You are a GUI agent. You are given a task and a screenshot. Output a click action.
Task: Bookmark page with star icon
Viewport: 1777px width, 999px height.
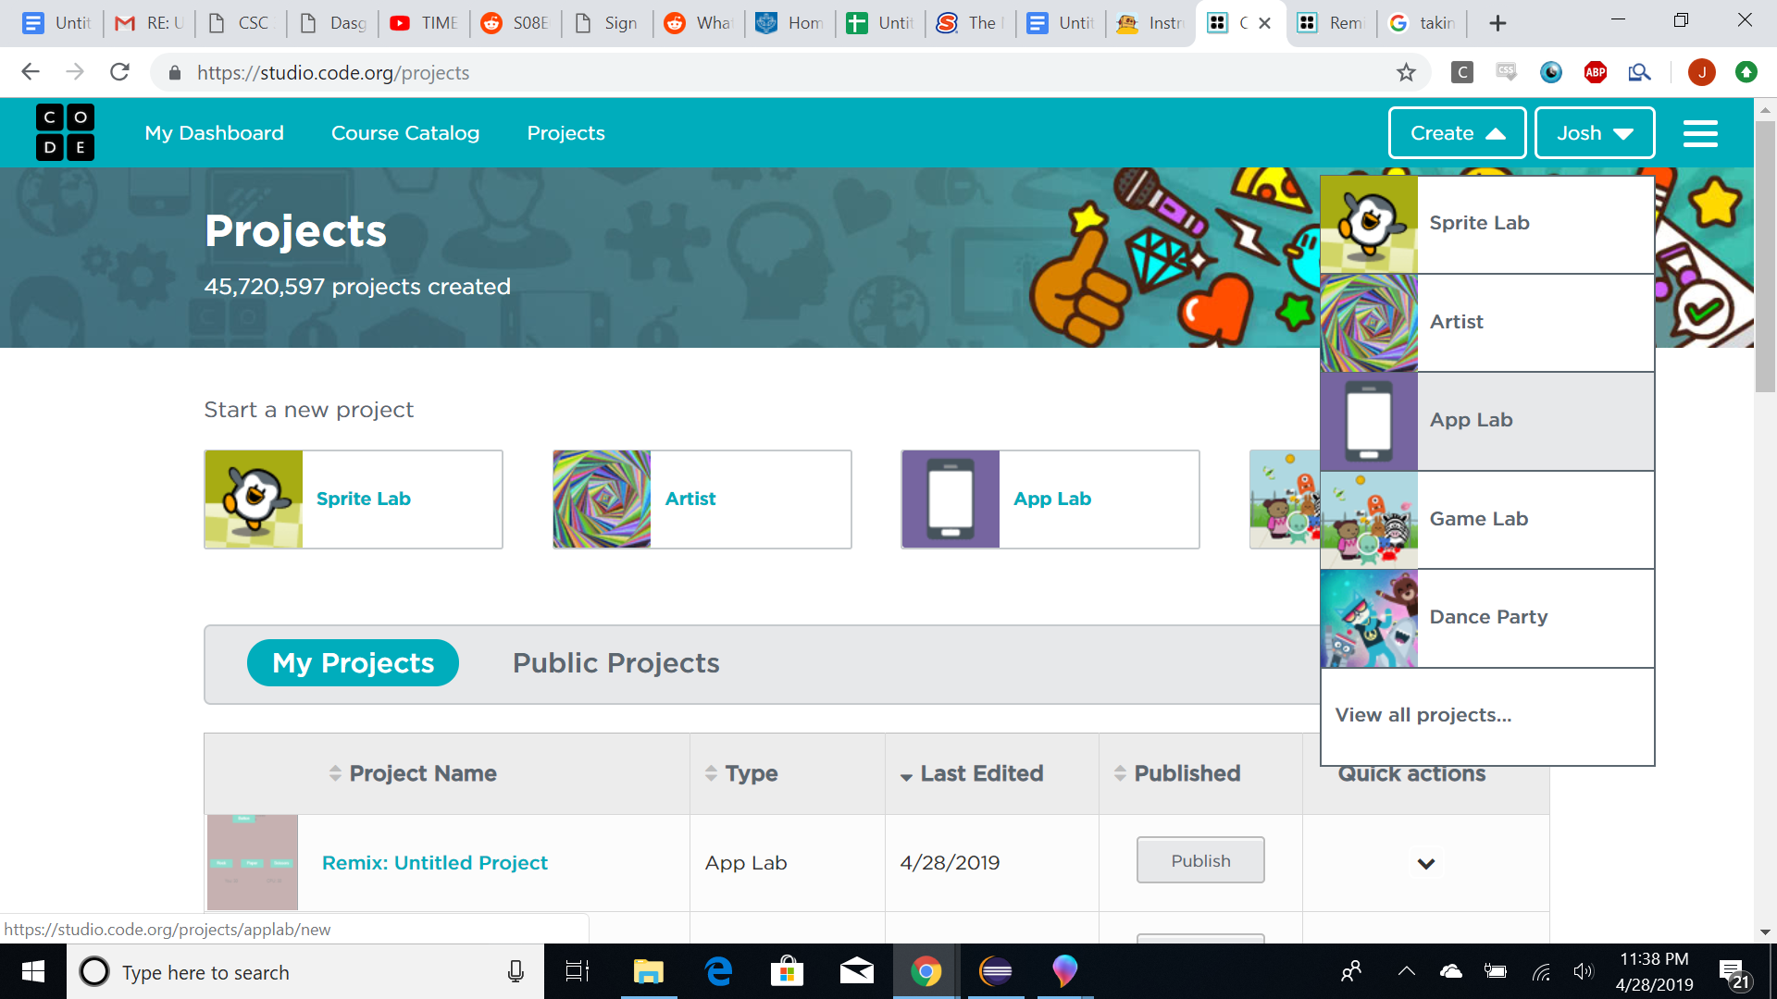point(1406,72)
